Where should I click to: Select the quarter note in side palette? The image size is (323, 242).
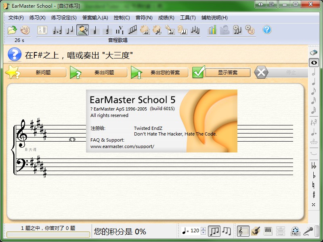pos(314,82)
